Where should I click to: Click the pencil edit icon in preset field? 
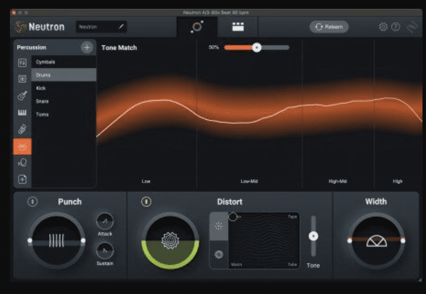[121, 26]
